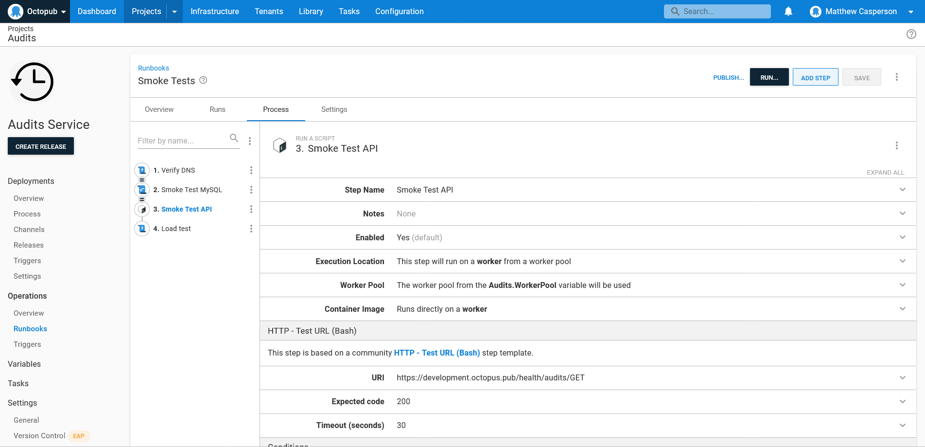Expand the Step Name section
Screen dimensions: 925x447
902,190
